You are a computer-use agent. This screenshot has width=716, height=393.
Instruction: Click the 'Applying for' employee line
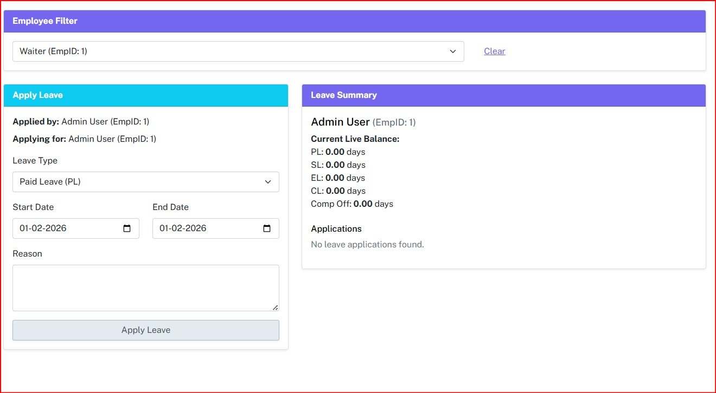pos(84,139)
